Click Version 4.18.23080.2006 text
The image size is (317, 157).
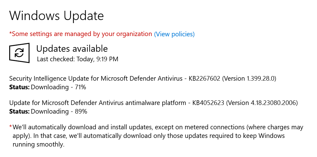(x=262, y=103)
